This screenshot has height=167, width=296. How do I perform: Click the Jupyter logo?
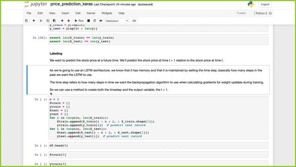coord(36,4)
